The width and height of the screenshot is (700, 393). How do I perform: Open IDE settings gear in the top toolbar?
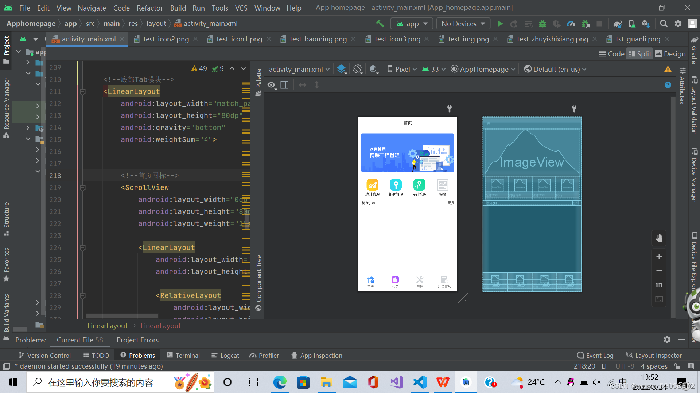678,24
